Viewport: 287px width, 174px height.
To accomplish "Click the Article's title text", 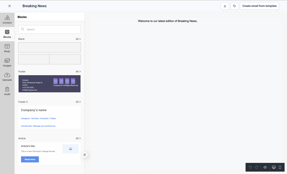I will click(x=28, y=146).
